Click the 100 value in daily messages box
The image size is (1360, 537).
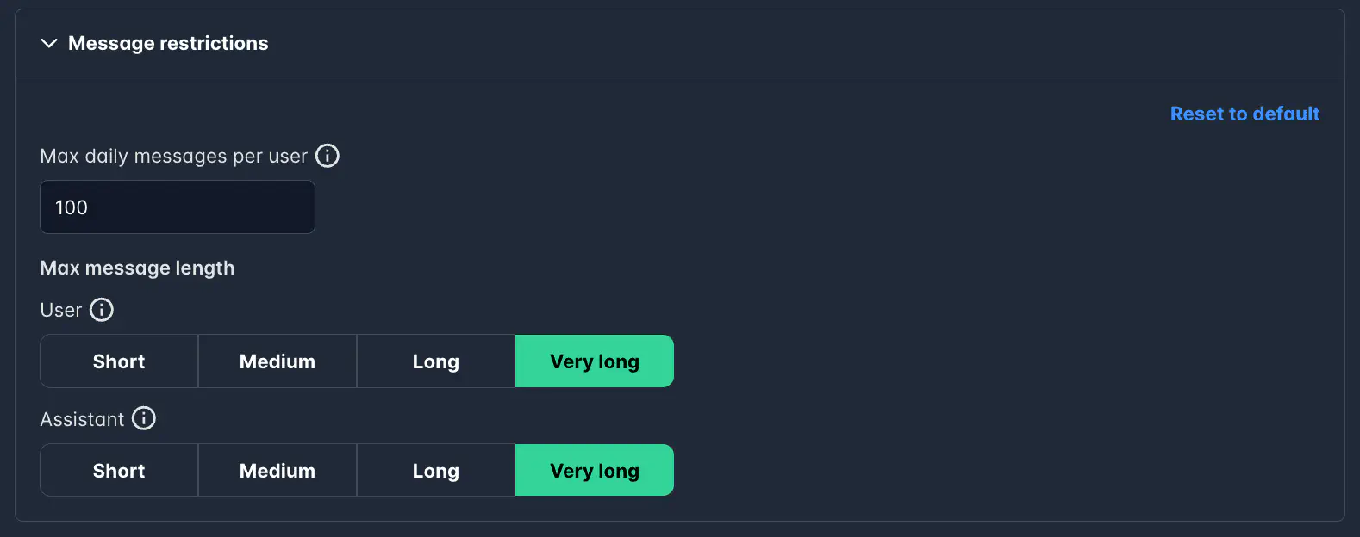(x=72, y=207)
